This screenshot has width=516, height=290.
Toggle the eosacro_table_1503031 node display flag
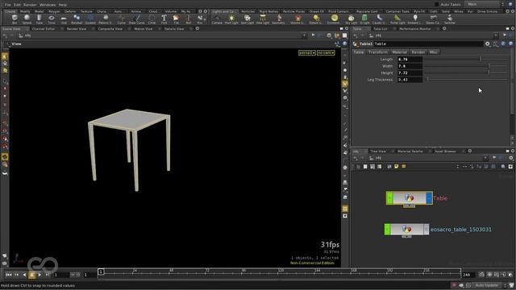click(x=427, y=229)
